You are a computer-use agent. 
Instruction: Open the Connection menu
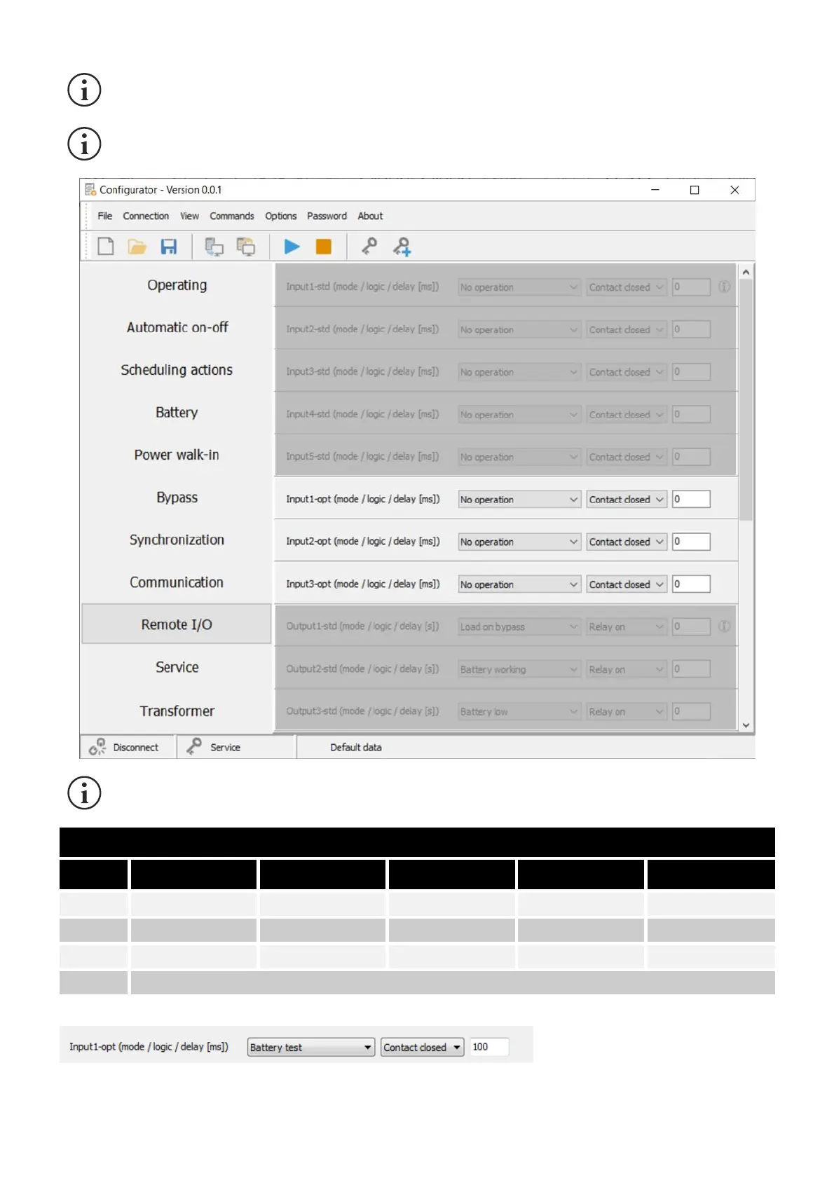146,216
